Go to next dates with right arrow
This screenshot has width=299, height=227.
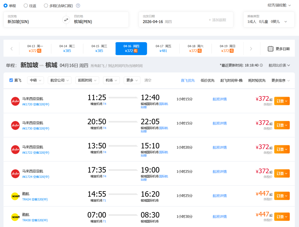click(x=251, y=49)
